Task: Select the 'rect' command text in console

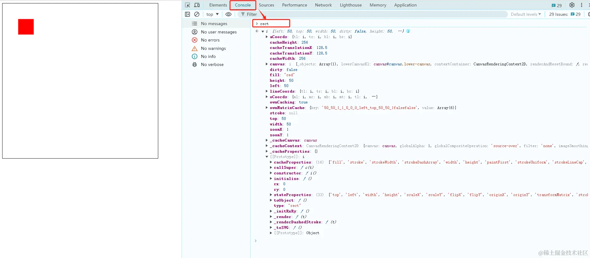Action: 264,24
